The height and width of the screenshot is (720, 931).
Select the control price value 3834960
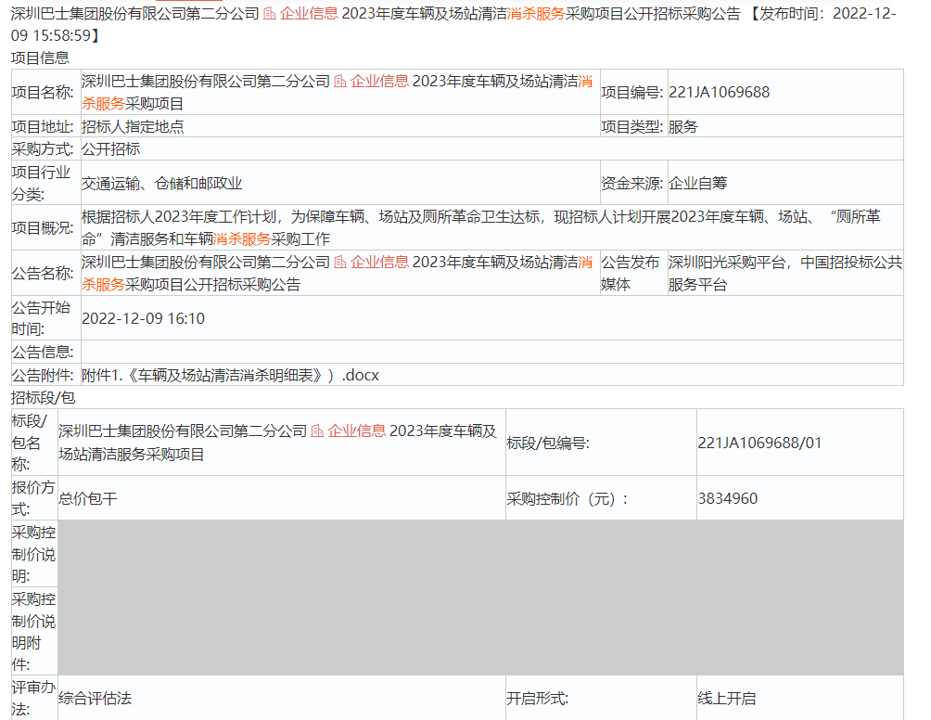(x=727, y=498)
